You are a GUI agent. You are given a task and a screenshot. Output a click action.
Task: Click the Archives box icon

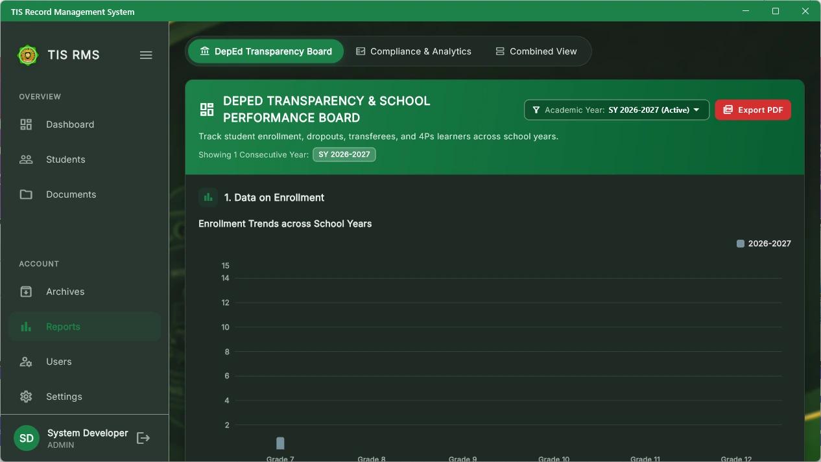point(26,292)
